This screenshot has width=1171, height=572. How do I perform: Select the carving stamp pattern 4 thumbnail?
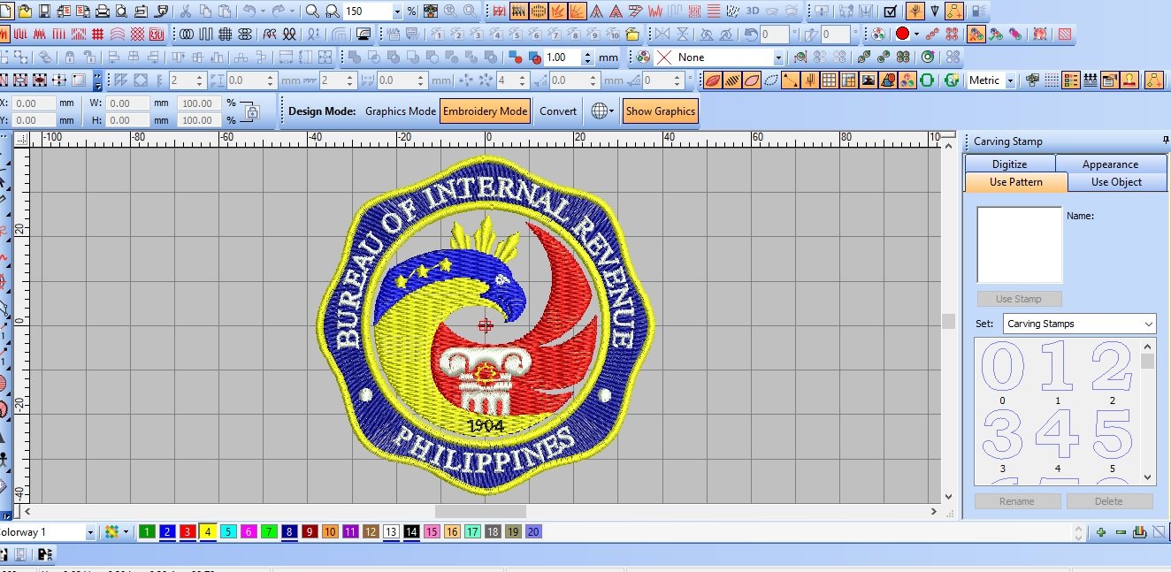(1057, 437)
